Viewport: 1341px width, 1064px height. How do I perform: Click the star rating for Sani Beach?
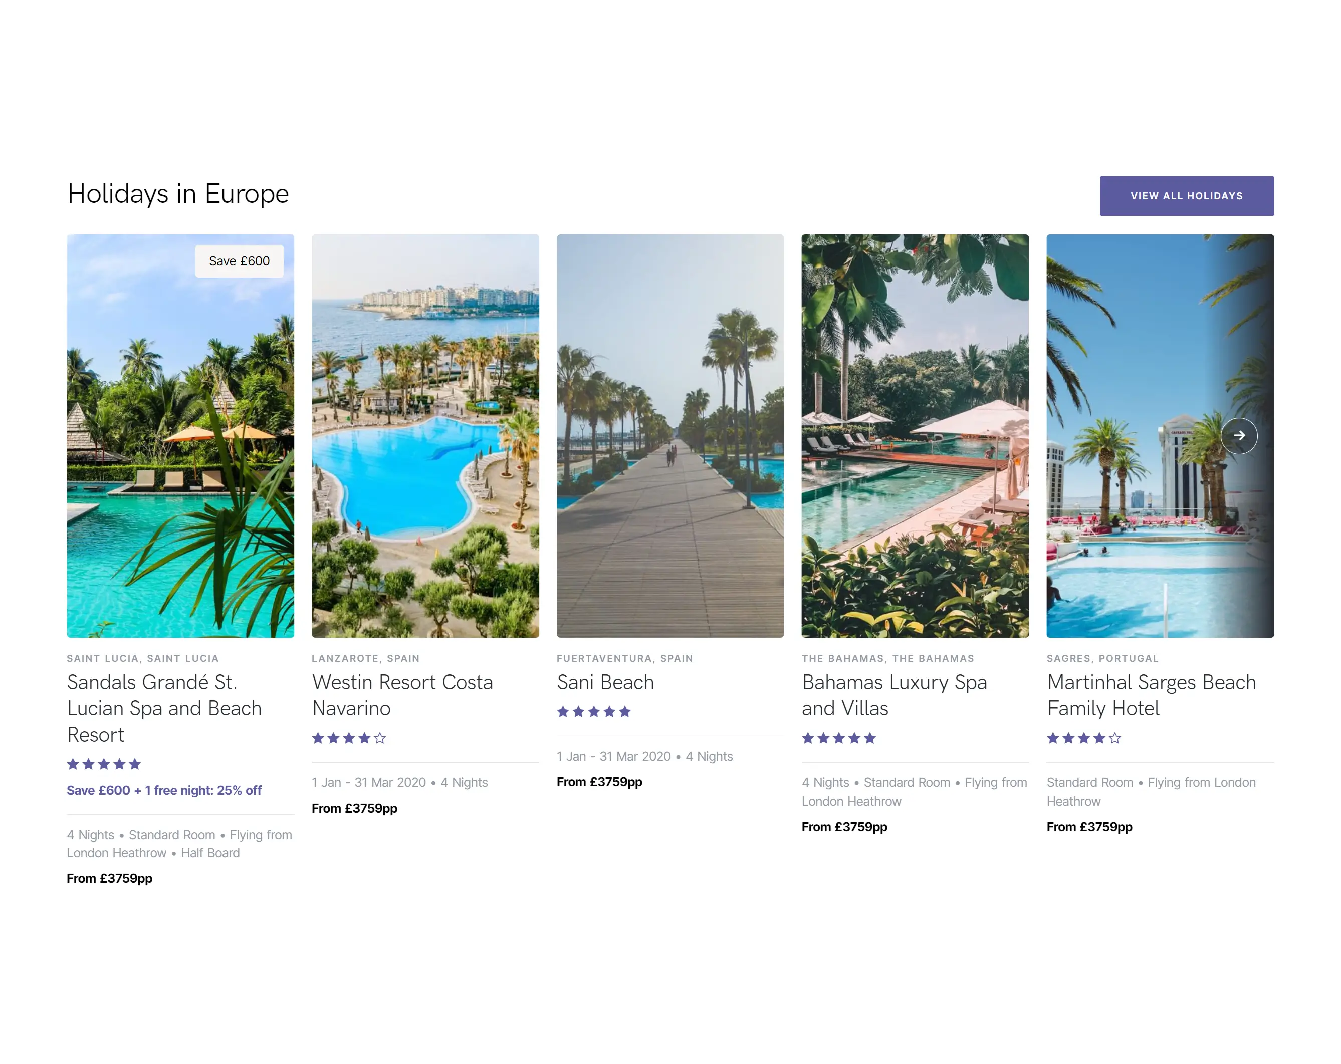[593, 711]
